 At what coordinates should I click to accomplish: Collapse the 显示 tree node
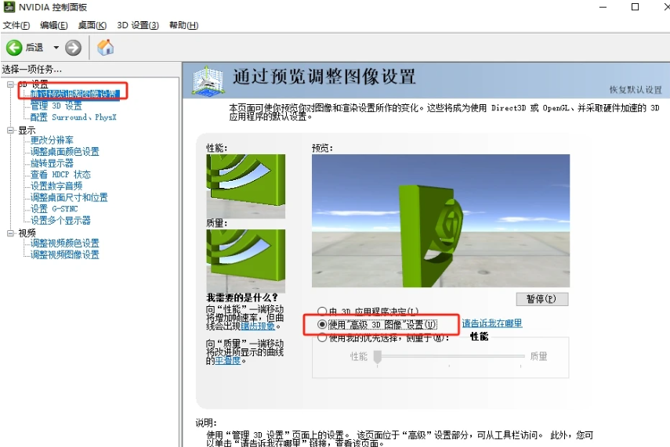11,130
